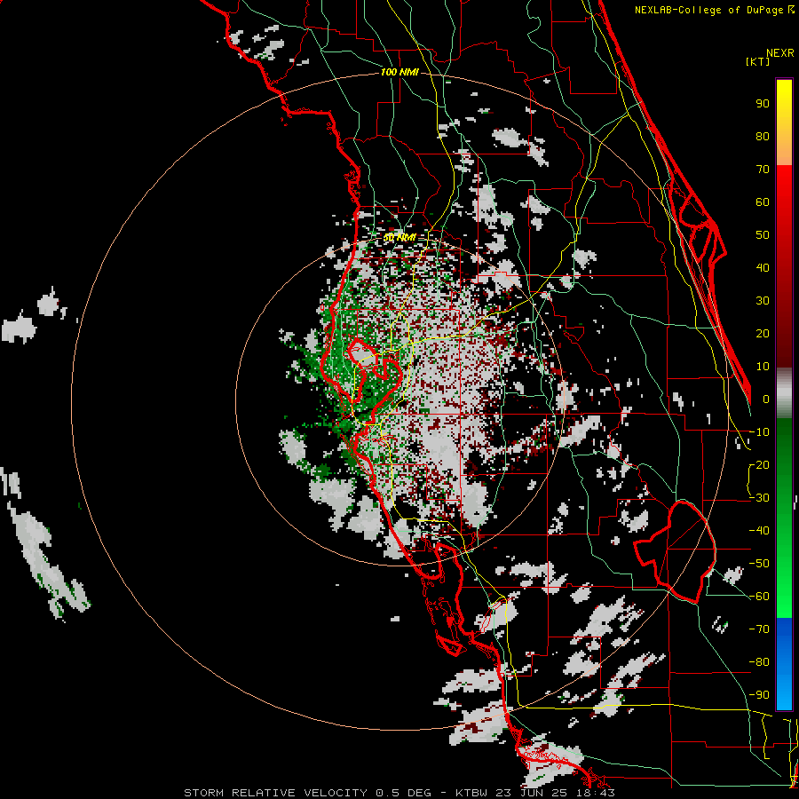Image resolution: width=799 pixels, height=799 pixels.
Task: Click the [KT] units label above the scale
Action: click(758, 61)
